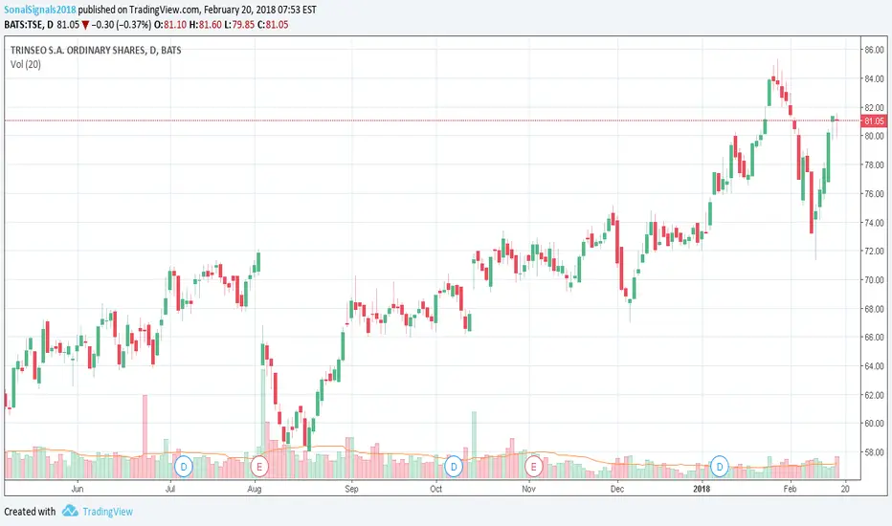The width and height of the screenshot is (892, 526).
Task: Click the 72.00 price axis label
Action: [875, 252]
